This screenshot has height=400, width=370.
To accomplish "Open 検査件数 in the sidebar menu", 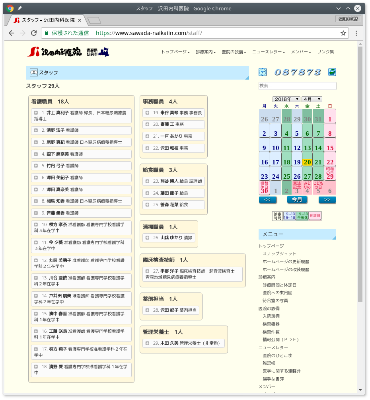I will point(271,332).
